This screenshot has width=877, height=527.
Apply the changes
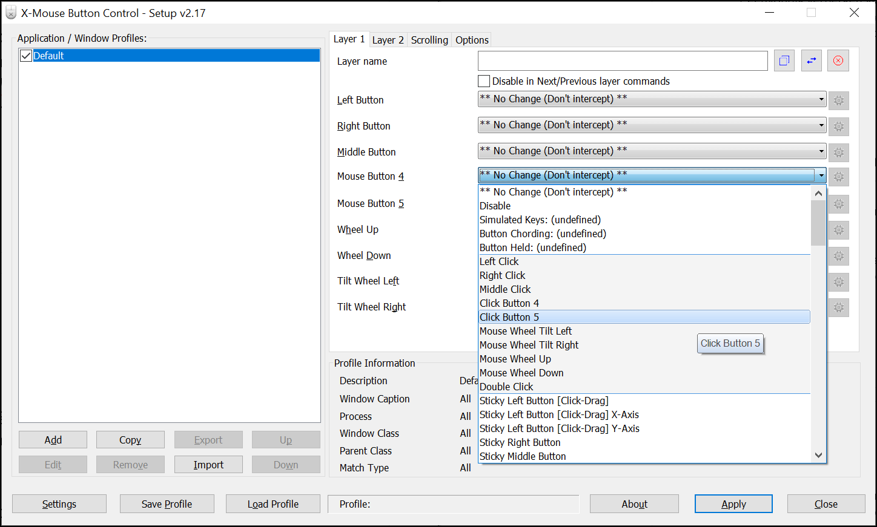(733, 504)
